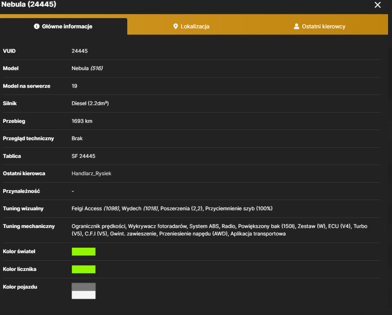This screenshot has height=315, width=392.
Task: Click the Ogranicznik prędkości tuning entry
Action: click(x=99, y=226)
